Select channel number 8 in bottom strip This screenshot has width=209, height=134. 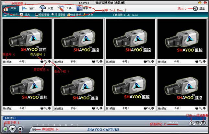[77, 125]
